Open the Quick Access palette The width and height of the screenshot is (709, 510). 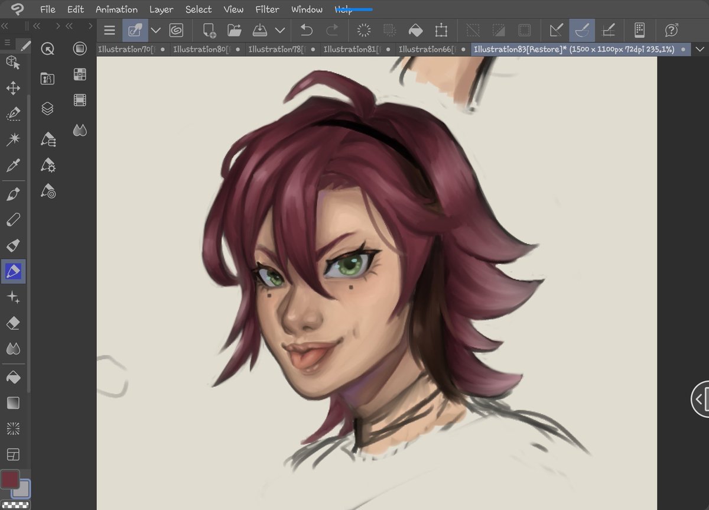(48, 49)
